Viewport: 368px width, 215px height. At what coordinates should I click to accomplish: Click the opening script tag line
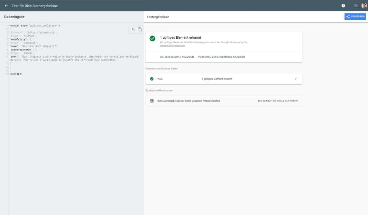(35, 26)
